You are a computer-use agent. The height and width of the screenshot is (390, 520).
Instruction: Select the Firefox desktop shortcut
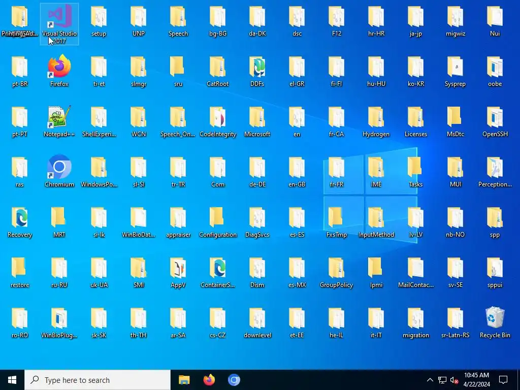tap(59, 71)
